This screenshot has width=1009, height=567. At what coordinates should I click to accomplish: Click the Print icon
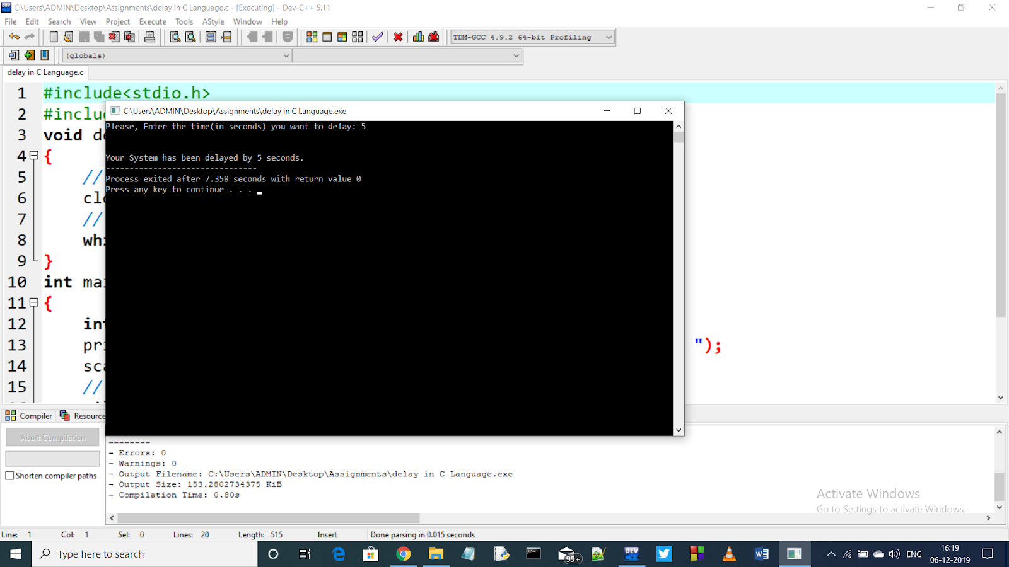click(x=149, y=37)
